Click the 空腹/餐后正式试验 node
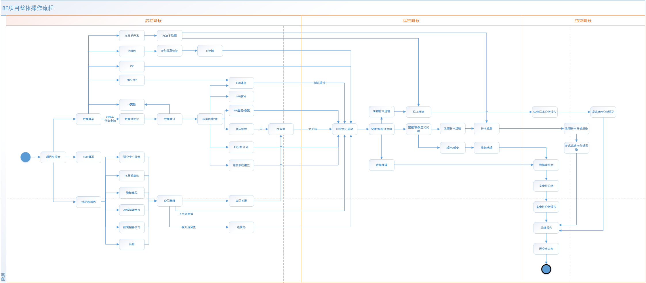646x283 pixels. point(418,129)
